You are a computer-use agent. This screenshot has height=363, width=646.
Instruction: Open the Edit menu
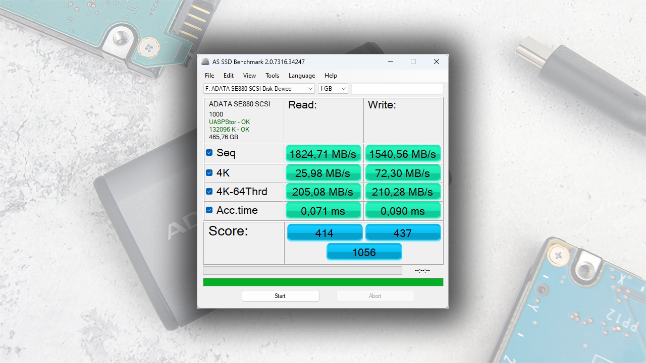(229, 76)
